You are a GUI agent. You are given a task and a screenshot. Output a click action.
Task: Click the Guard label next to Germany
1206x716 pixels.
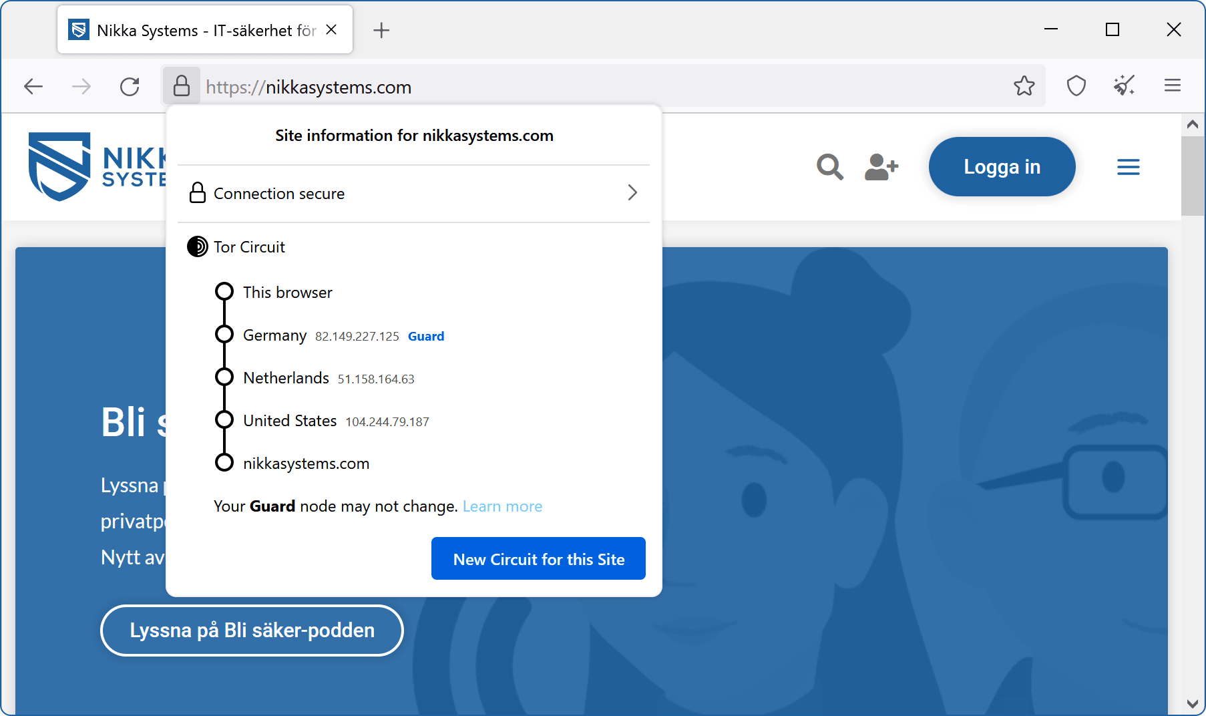426,336
